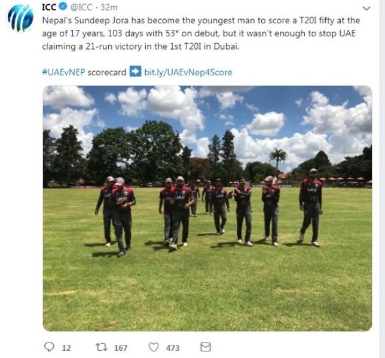Follow the bit.ly/UAEvNep4Score link
Image resolution: width=385 pixels, height=358 pixels.
click(188, 72)
